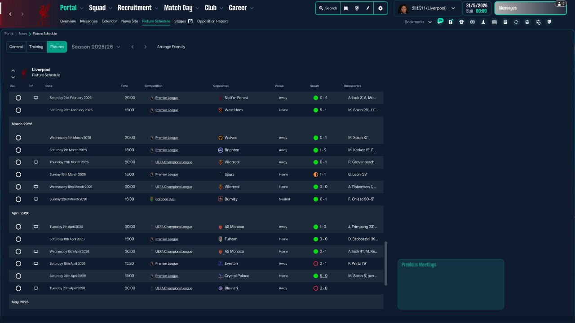Click the Liverpool club crest logo

click(44, 13)
